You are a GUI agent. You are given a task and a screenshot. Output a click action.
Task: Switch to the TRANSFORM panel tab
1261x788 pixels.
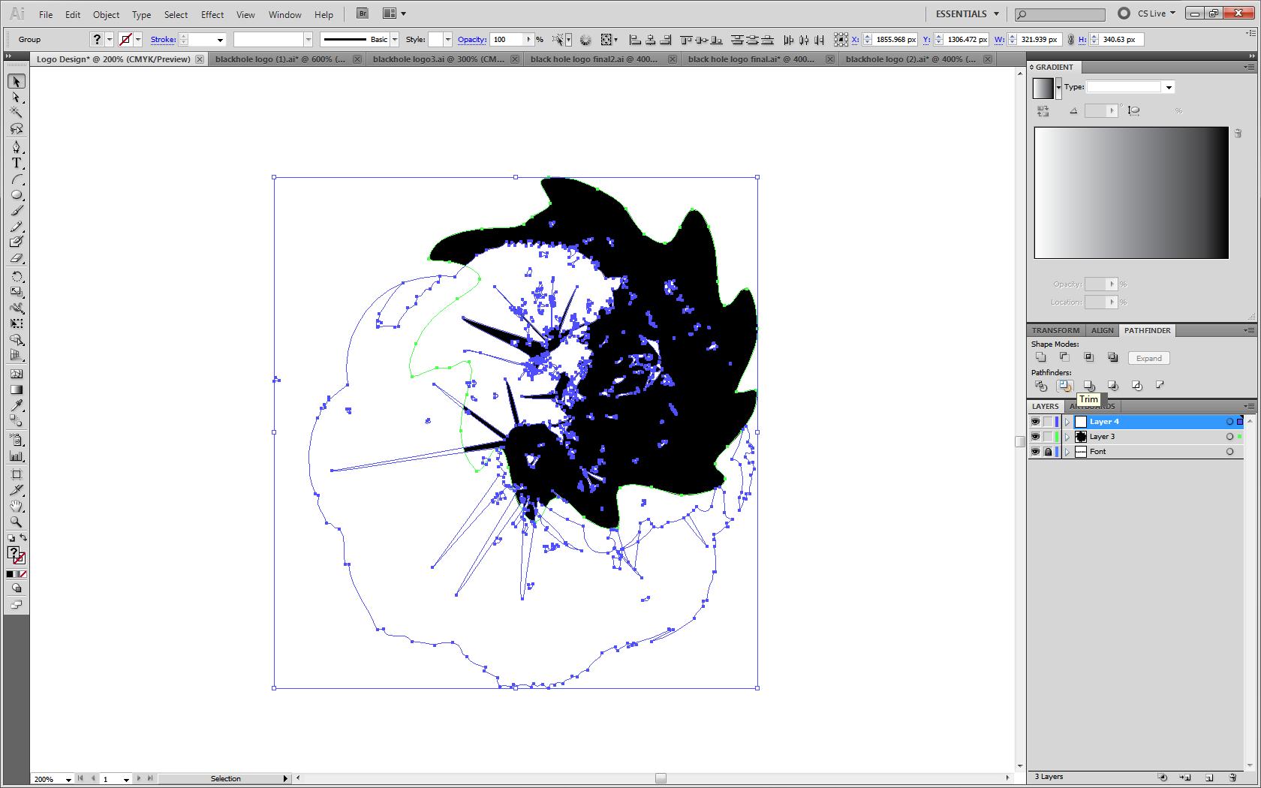(1055, 330)
